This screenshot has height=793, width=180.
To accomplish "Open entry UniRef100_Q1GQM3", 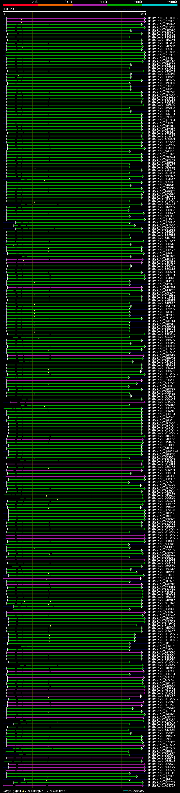I will (x=161, y=71).
